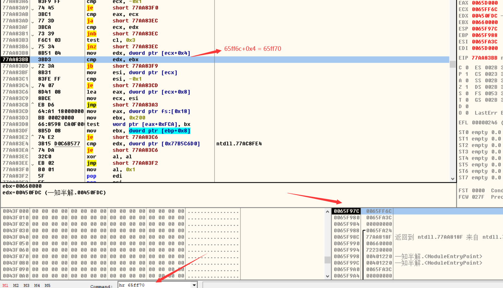Click the dump pane scrollbar thumb
The height and width of the screenshot is (288, 503).
click(328, 260)
